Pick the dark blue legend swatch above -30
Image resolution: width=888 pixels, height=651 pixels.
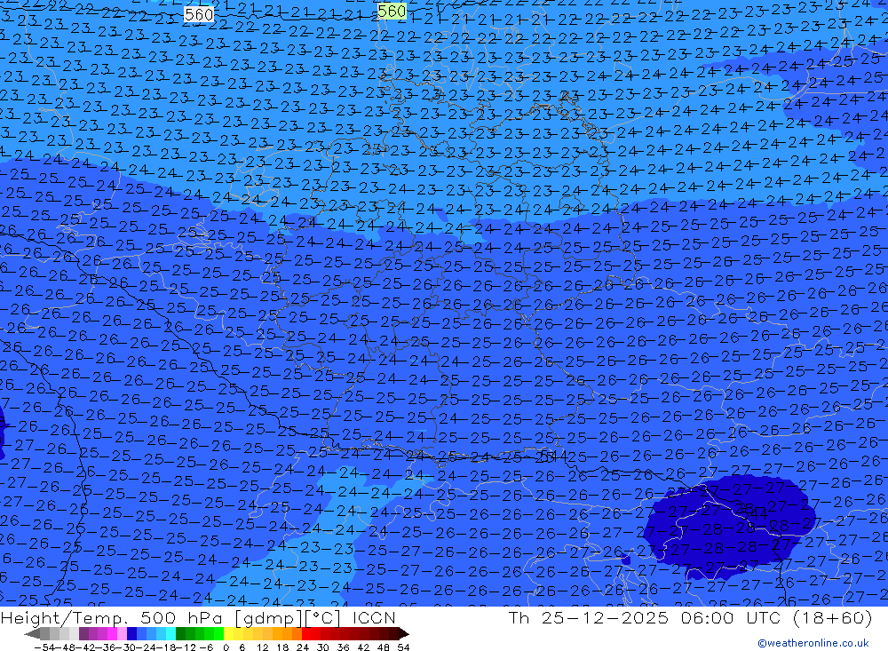pyautogui.click(x=131, y=633)
